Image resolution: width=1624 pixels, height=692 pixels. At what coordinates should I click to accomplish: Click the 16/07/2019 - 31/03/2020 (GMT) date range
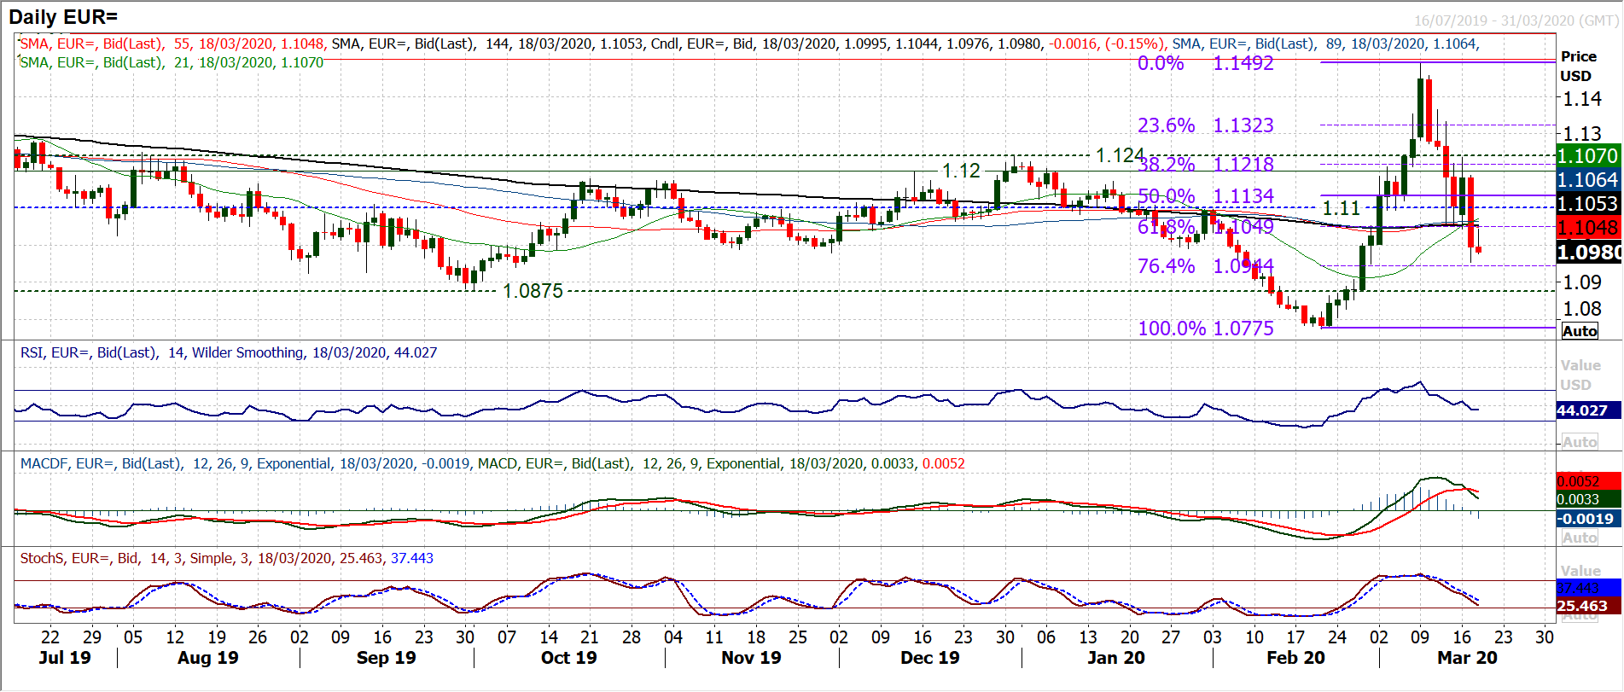point(1516,20)
